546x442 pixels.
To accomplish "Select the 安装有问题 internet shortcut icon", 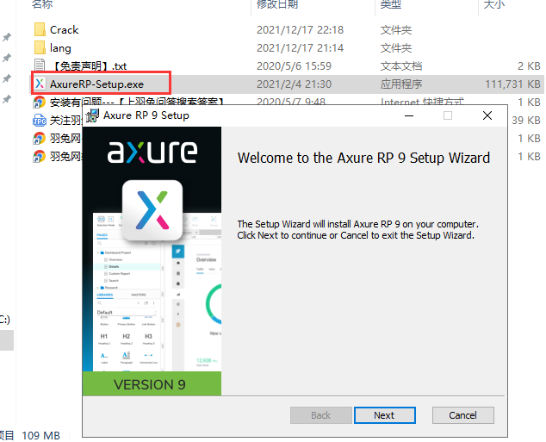I will click(40, 102).
